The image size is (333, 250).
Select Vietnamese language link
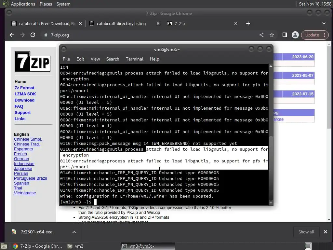pos(25,193)
